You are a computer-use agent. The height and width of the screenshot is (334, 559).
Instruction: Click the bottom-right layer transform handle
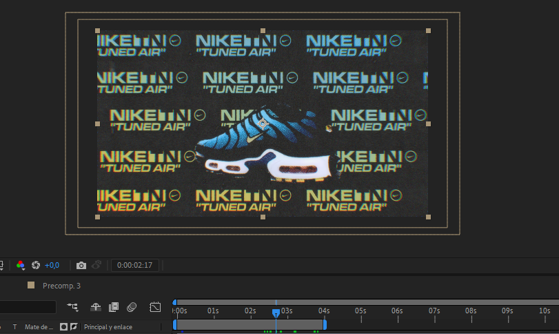click(428, 217)
